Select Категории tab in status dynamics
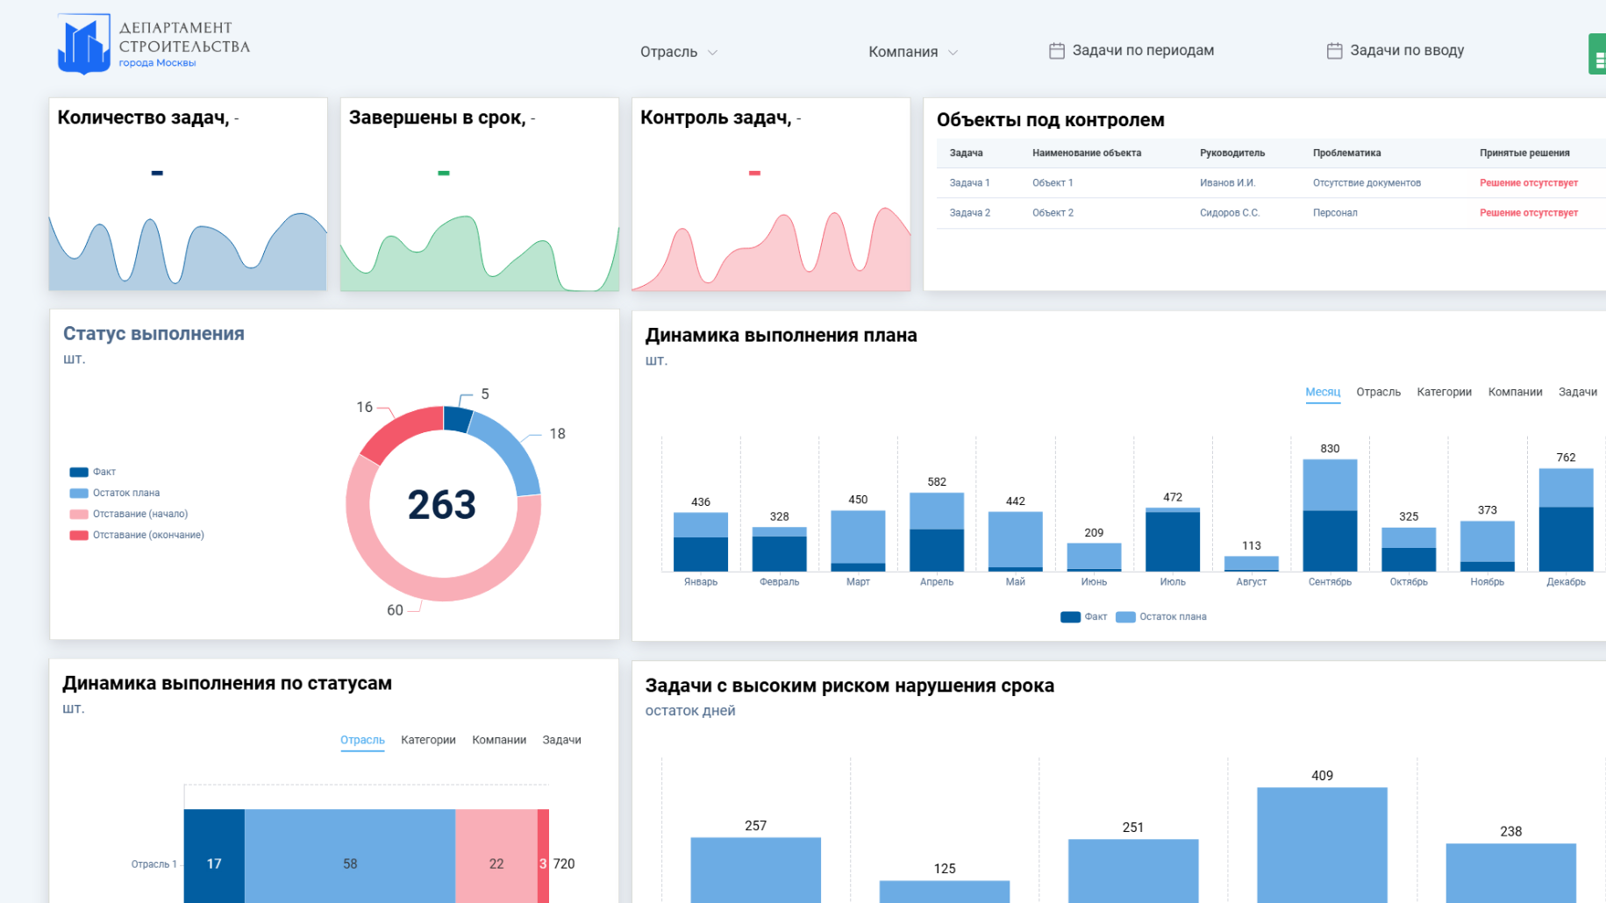1606x903 pixels. [x=428, y=740]
